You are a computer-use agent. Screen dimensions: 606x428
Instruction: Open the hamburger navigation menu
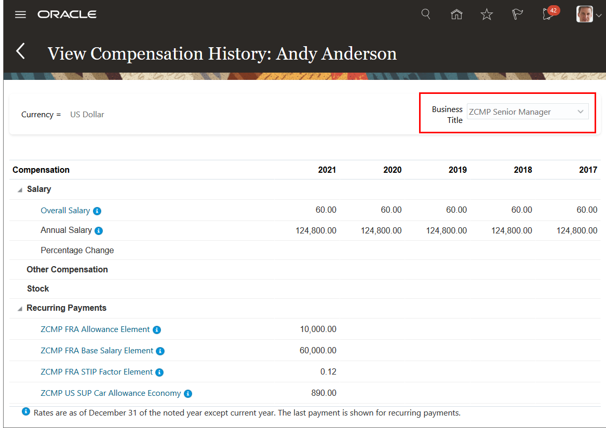[x=20, y=15]
